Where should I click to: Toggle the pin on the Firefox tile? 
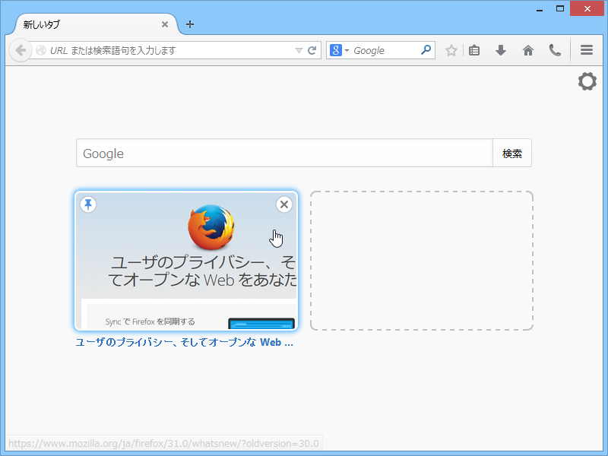pyautogui.click(x=87, y=204)
